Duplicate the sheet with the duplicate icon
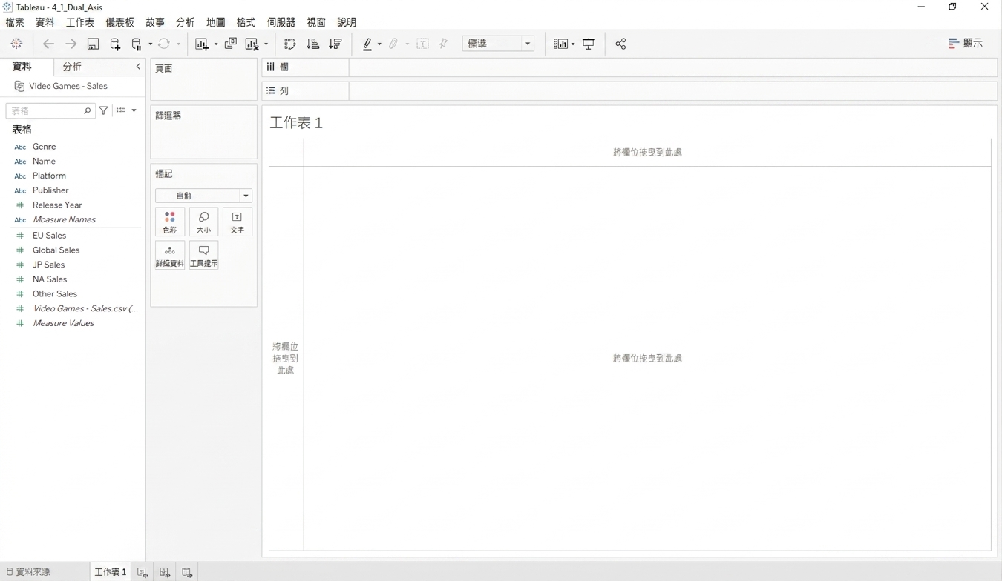 pos(231,44)
